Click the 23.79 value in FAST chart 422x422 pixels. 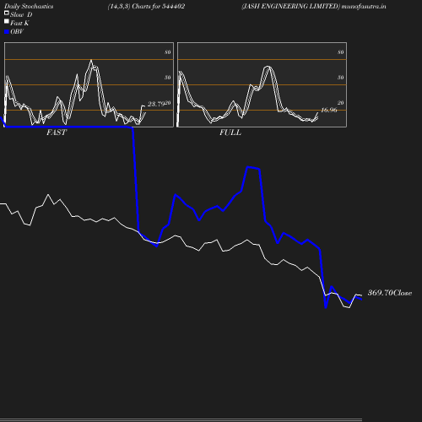click(x=156, y=104)
